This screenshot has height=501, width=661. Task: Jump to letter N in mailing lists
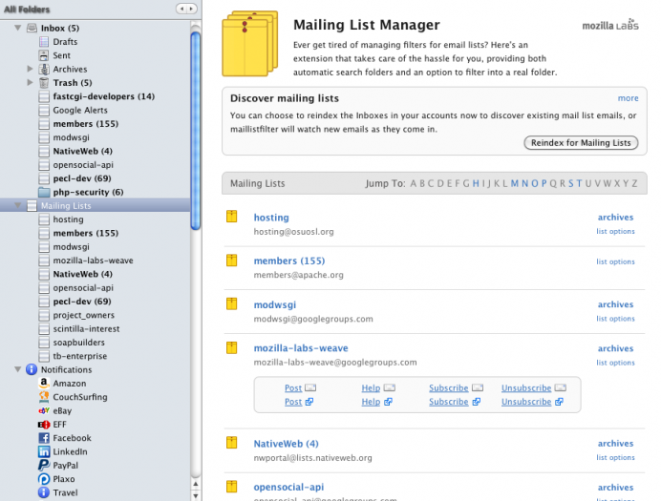coord(524,183)
